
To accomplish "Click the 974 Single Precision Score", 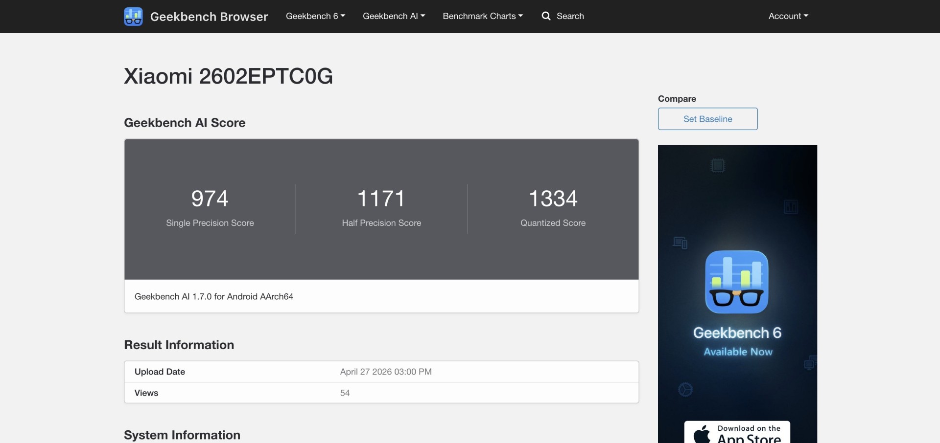I will [210, 199].
